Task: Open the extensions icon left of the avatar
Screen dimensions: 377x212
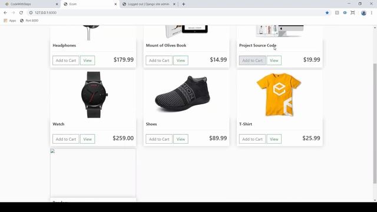Action: (353, 13)
